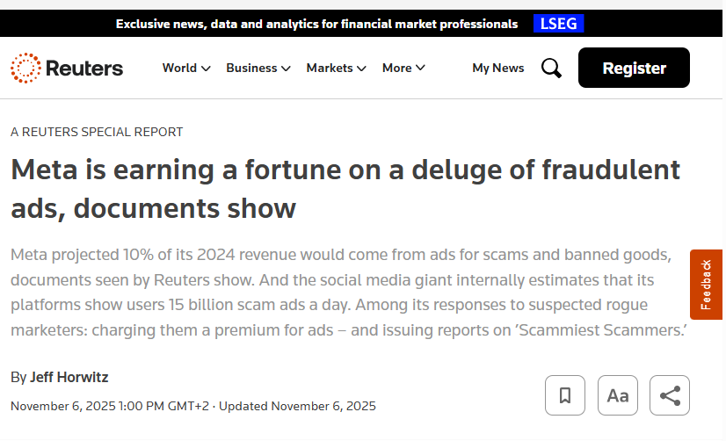Image resolution: width=726 pixels, height=441 pixels.
Task: Expand the World dropdown chevron
Action: [x=206, y=69]
